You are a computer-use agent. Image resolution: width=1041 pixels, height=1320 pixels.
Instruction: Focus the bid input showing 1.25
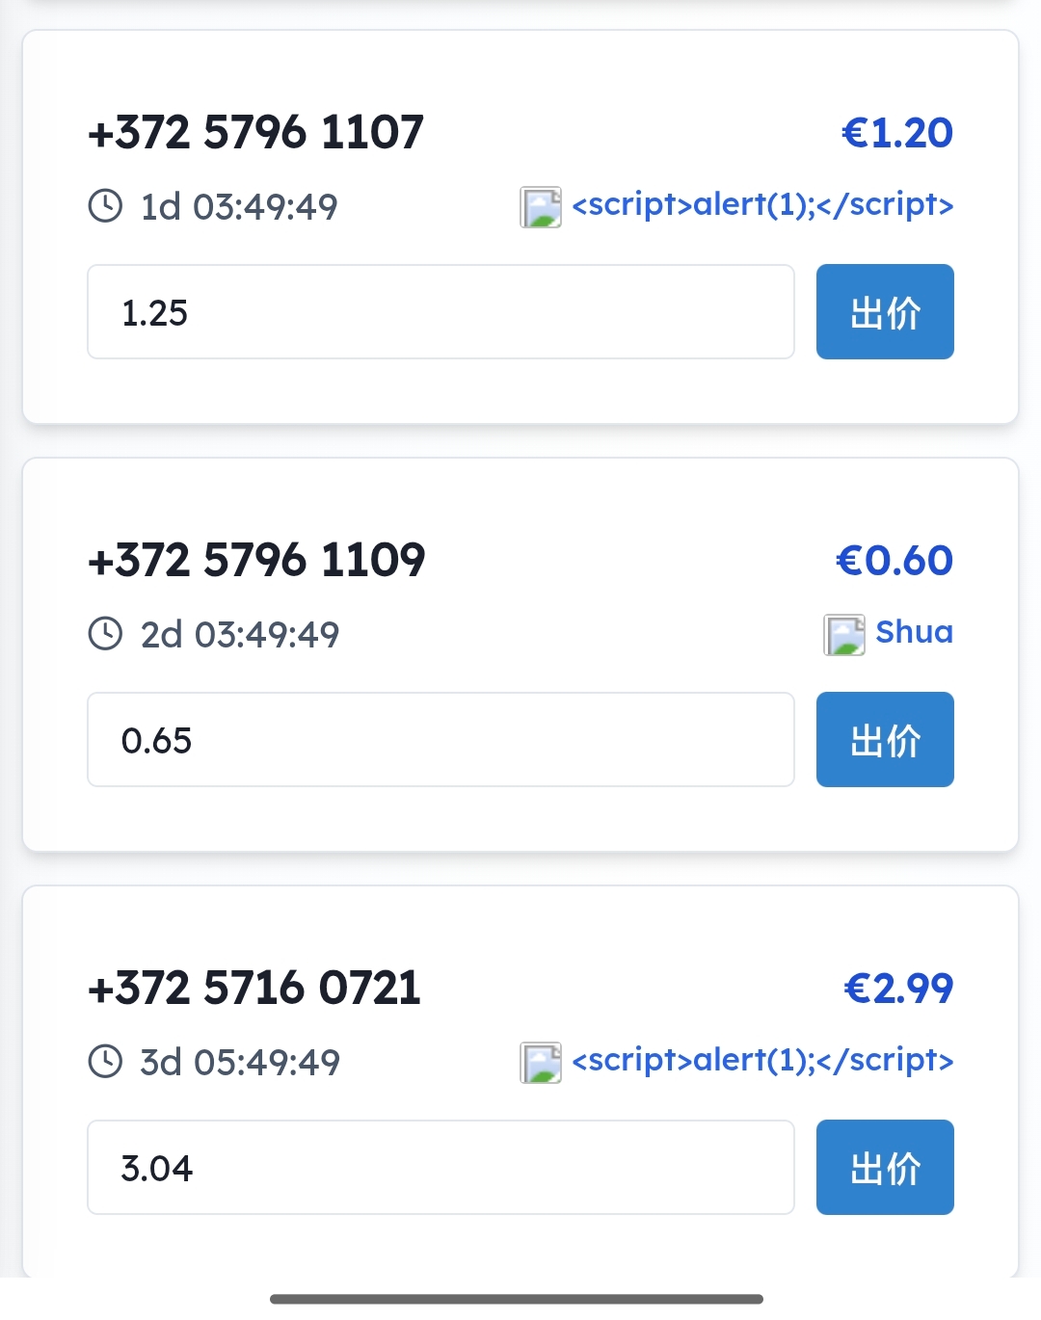tap(440, 312)
